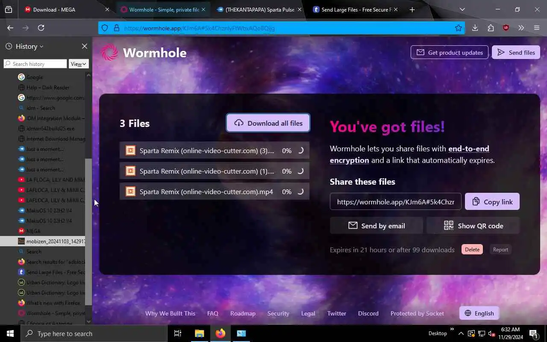
Task: Open File Explorer from the taskbar
Action: 200,333
